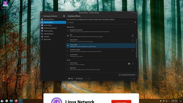Configure the Mouse Mark effect settings
The height and width of the screenshot is (103, 183).
tap(133, 41)
